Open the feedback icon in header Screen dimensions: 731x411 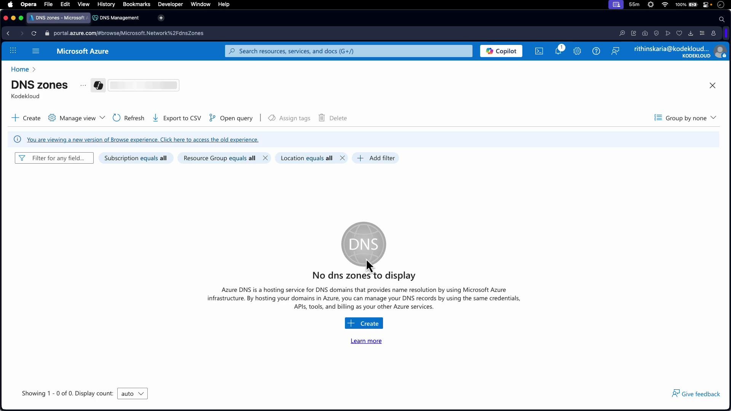click(x=615, y=51)
